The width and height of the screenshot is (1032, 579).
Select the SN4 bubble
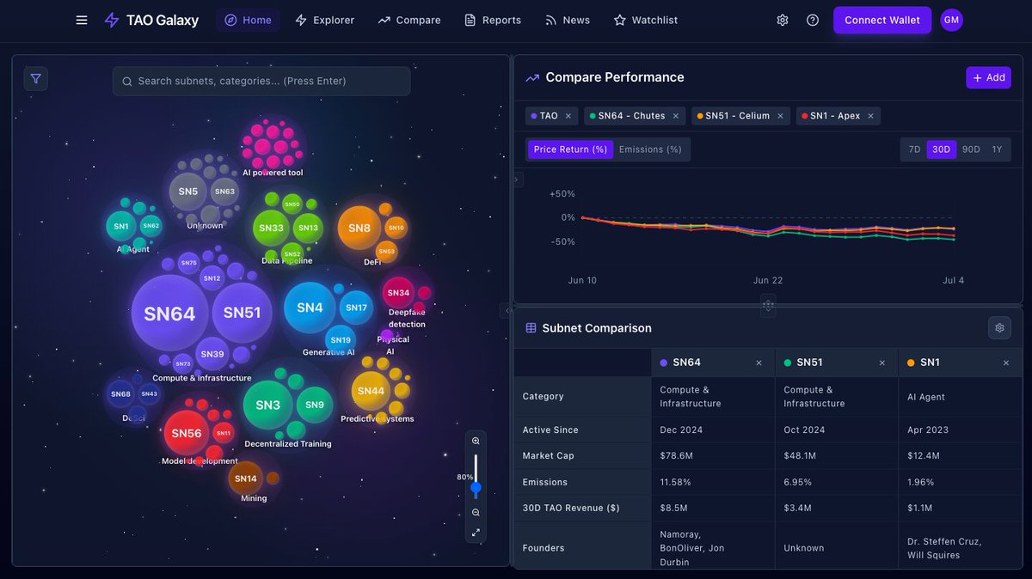tap(310, 308)
